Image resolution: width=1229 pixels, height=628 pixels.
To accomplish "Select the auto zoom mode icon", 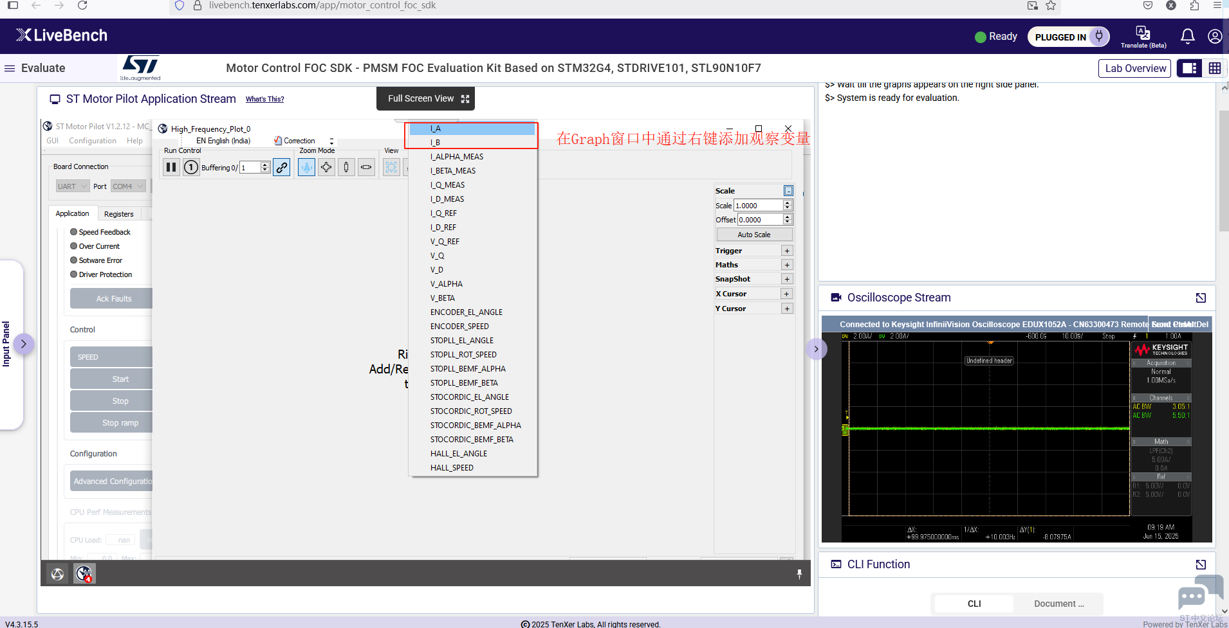I will coord(307,168).
